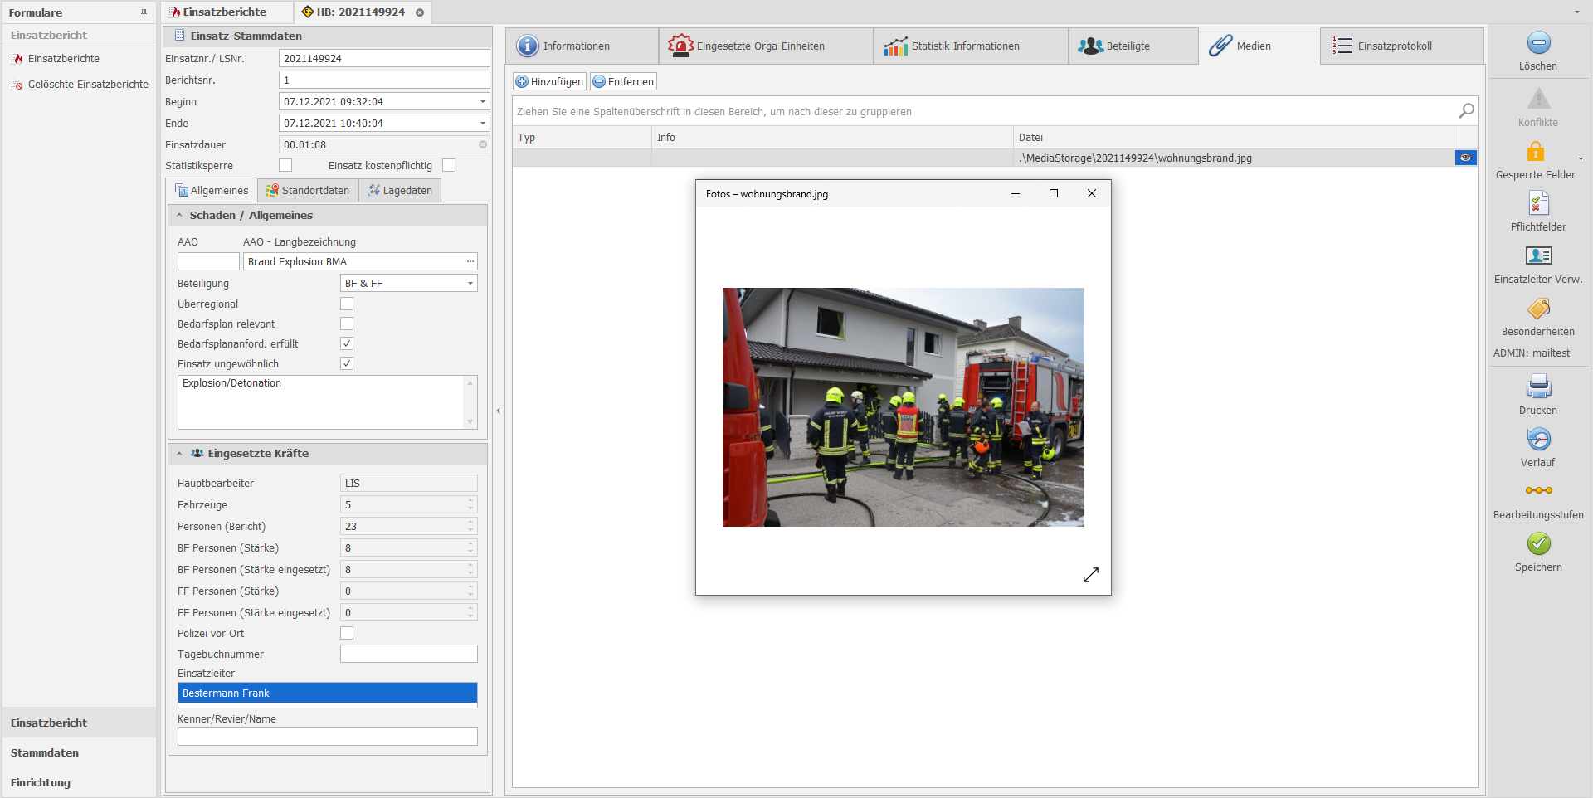The image size is (1593, 798).
Task: Enable the Statistiksperre checkbox
Action: [285, 165]
